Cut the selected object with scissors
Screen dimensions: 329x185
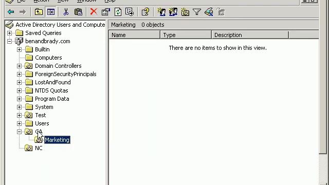66,12
